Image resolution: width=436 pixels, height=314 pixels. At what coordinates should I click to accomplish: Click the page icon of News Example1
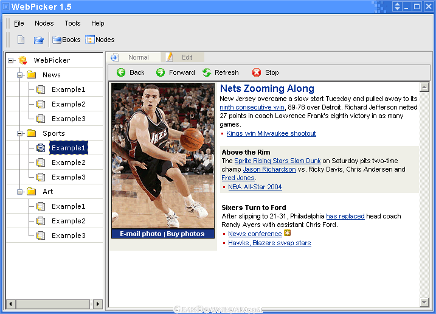tap(41, 89)
